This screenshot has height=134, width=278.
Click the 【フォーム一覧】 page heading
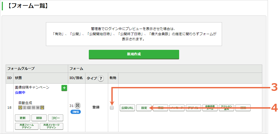tap(28, 6)
